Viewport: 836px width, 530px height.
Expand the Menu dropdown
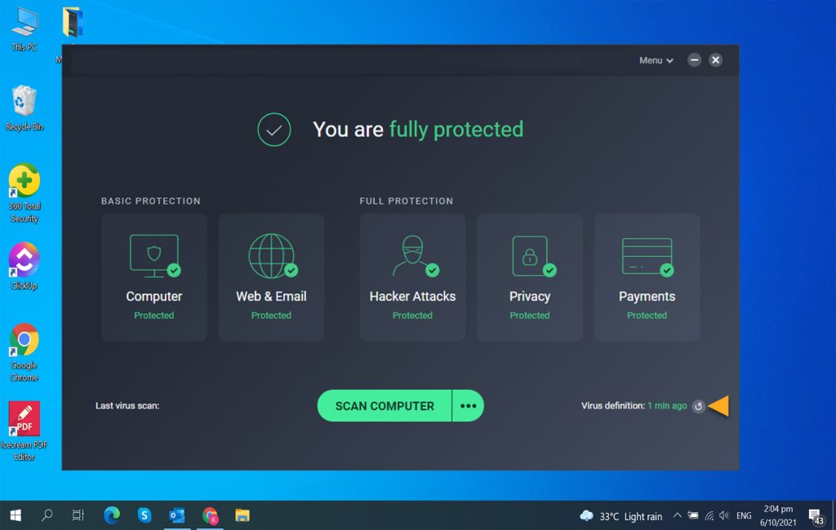tap(656, 60)
